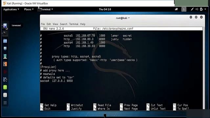Click the Cur Pos shortcut in nano
The height and width of the screenshot is (118, 210).
tap(180, 105)
